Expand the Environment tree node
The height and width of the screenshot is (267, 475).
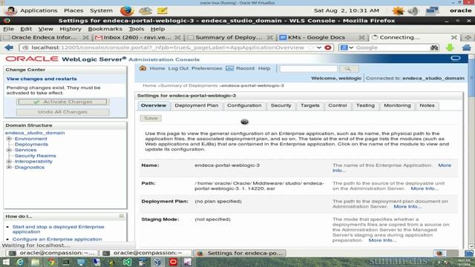coord(9,139)
